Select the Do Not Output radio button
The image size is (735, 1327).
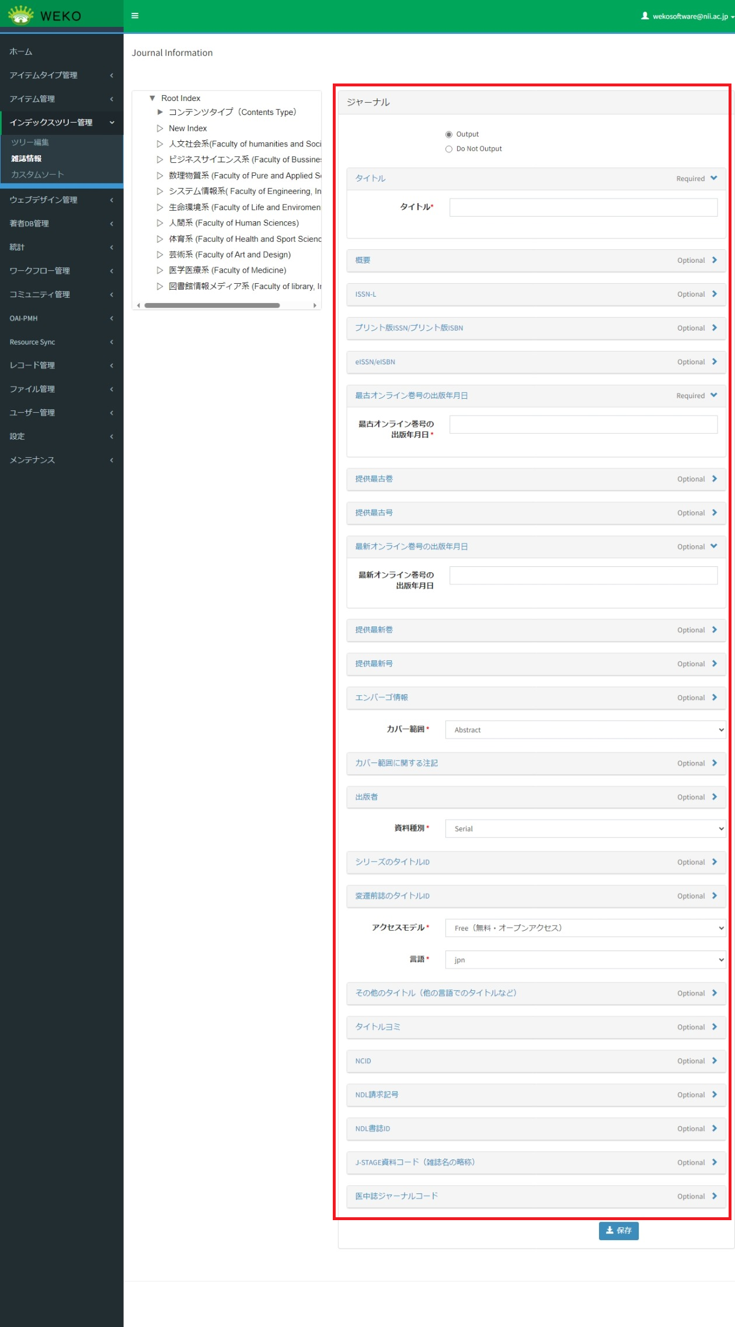(x=449, y=149)
